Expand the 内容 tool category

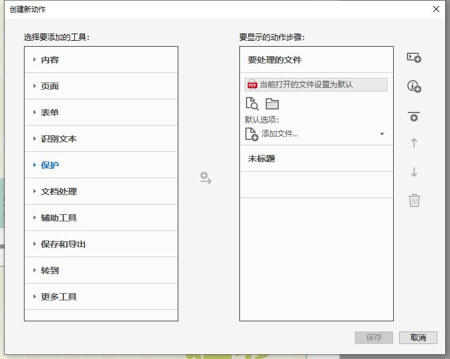coord(101,60)
